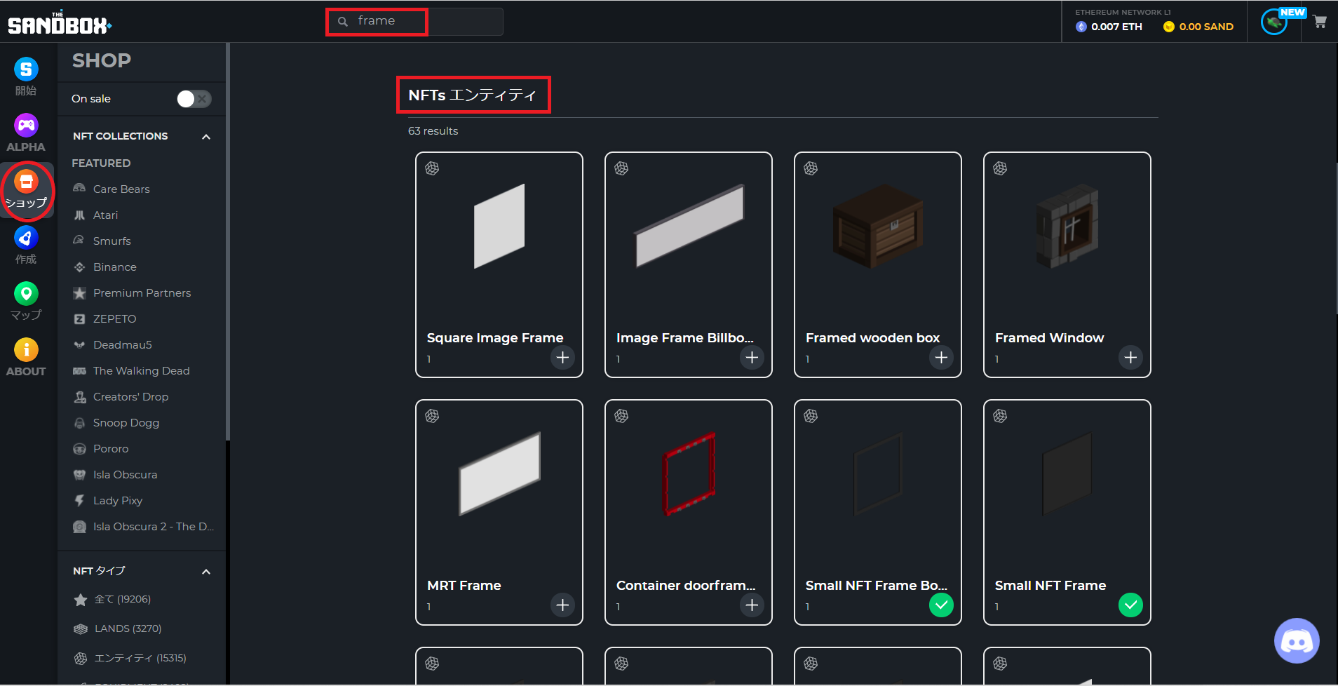Open the Square Image Frame thumbnail
The width and height of the screenshot is (1338, 686).
(499, 226)
